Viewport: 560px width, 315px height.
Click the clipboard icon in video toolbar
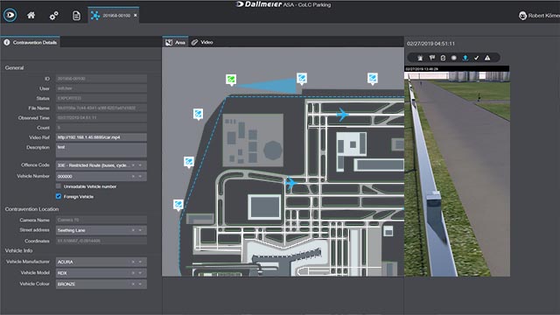pyautogui.click(x=443, y=58)
